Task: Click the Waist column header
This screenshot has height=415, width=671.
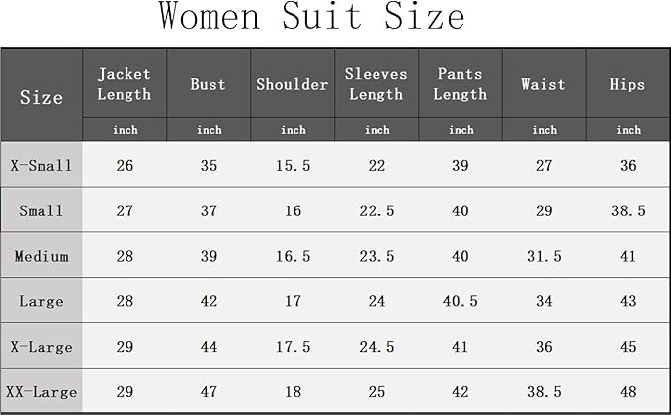Action: coord(545,84)
